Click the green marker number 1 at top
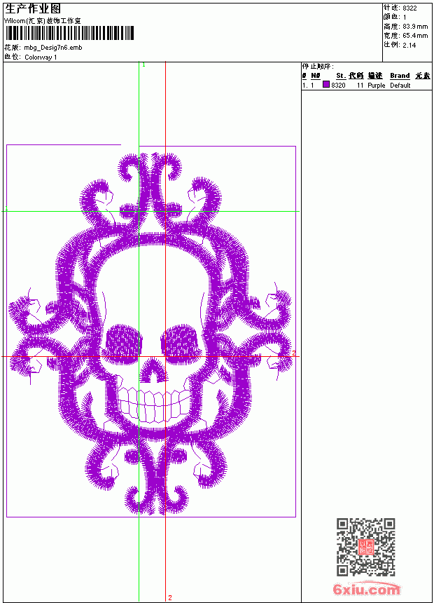This screenshot has height=603, width=434. point(143,65)
